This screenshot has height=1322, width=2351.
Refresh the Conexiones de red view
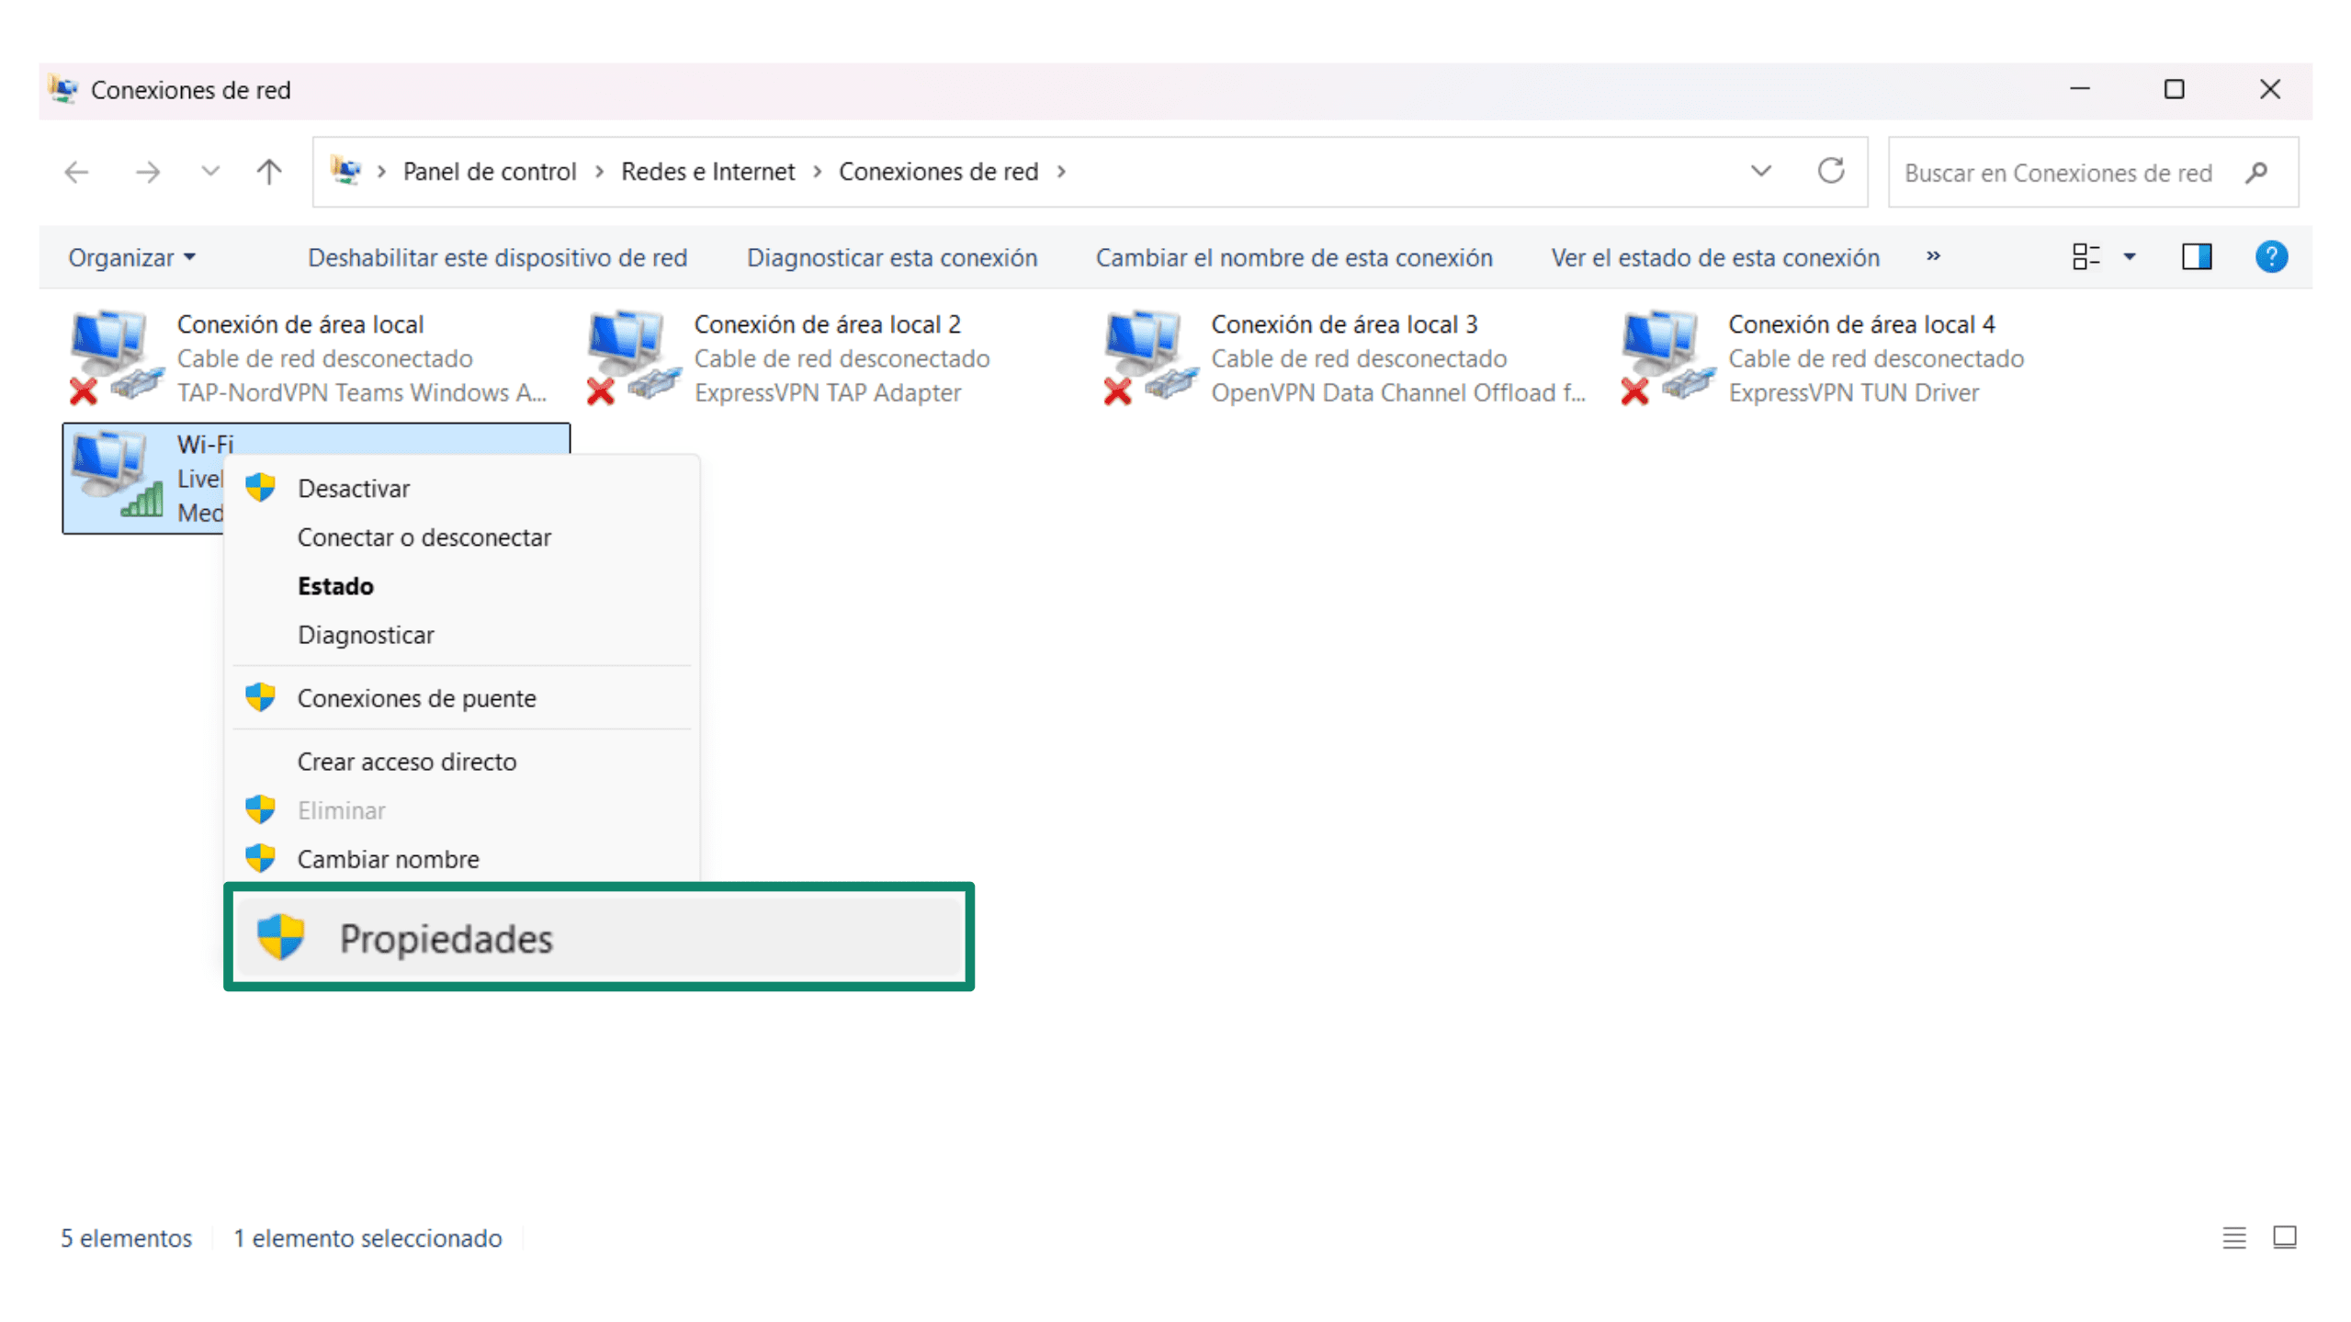pyautogui.click(x=1830, y=172)
